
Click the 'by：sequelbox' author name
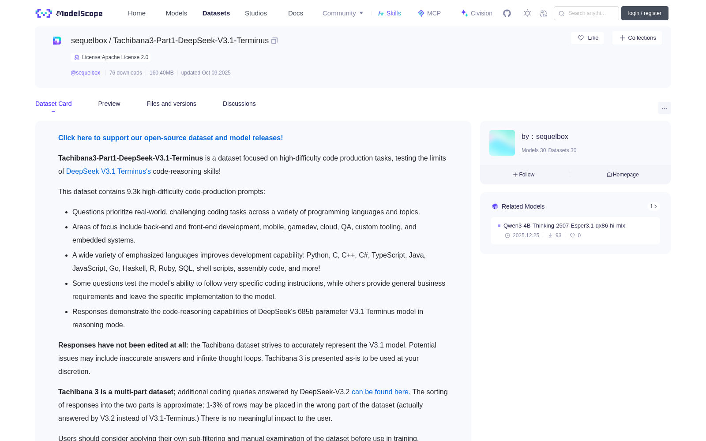[545, 137]
